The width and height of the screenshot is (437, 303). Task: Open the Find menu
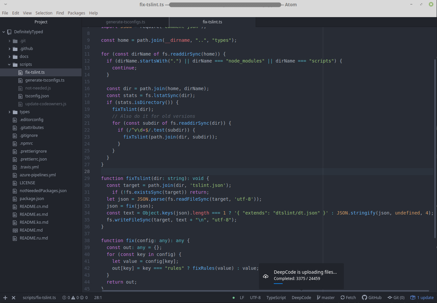(x=60, y=13)
